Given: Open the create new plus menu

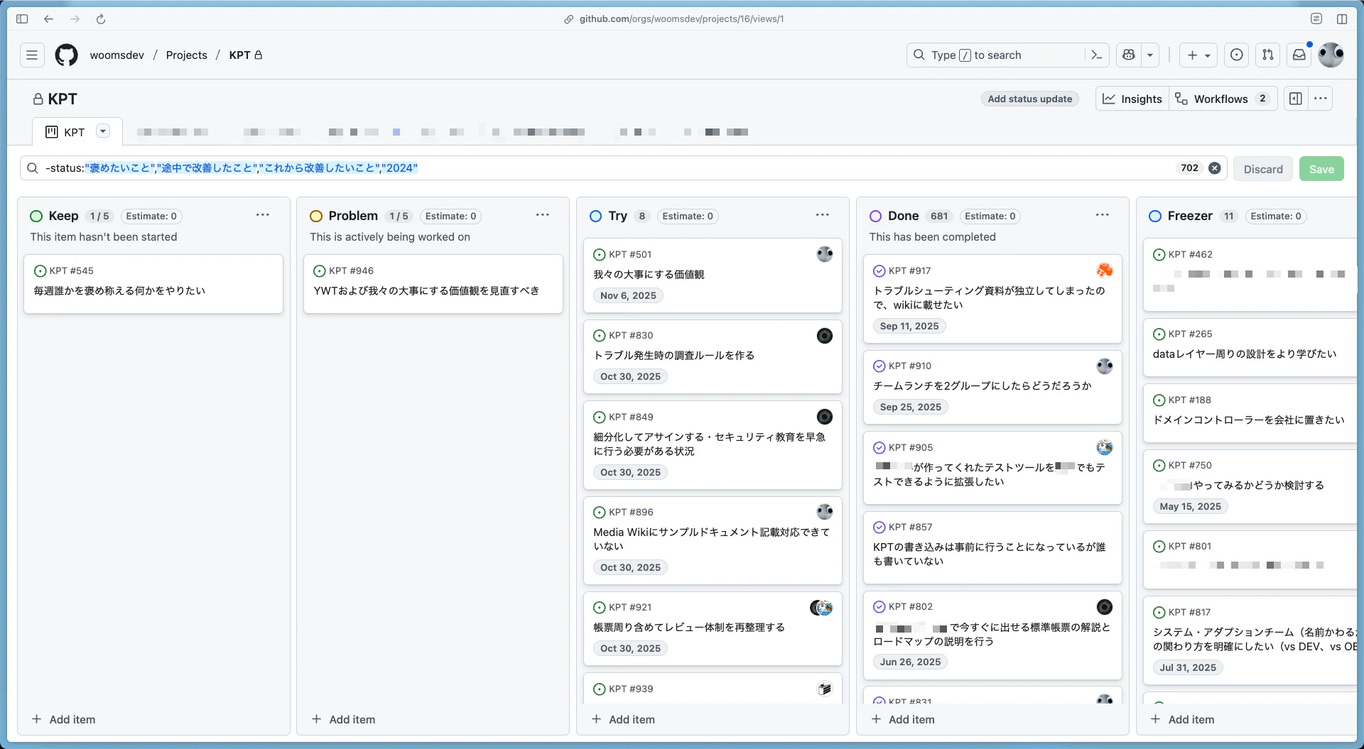Looking at the screenshot, I should tap(1198, 55).
